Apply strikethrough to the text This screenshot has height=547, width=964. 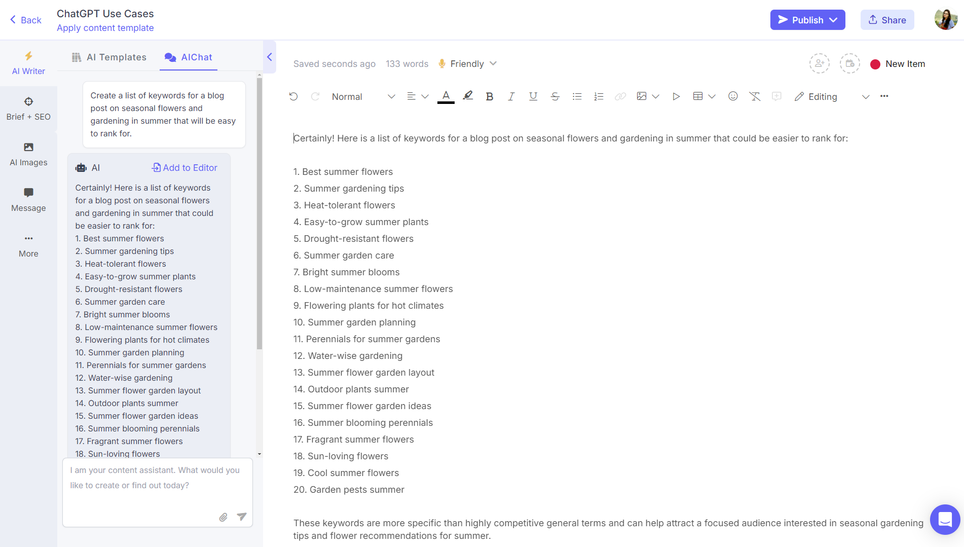(555, 96)
